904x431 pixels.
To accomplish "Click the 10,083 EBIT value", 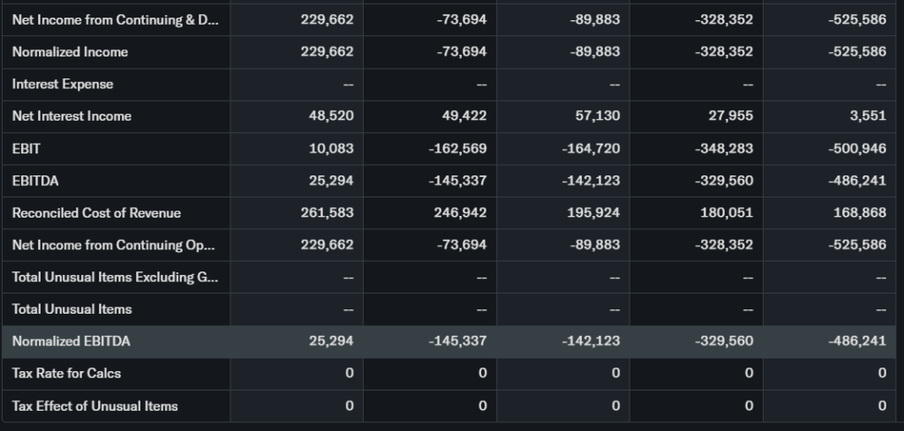I will pos(331,148).
